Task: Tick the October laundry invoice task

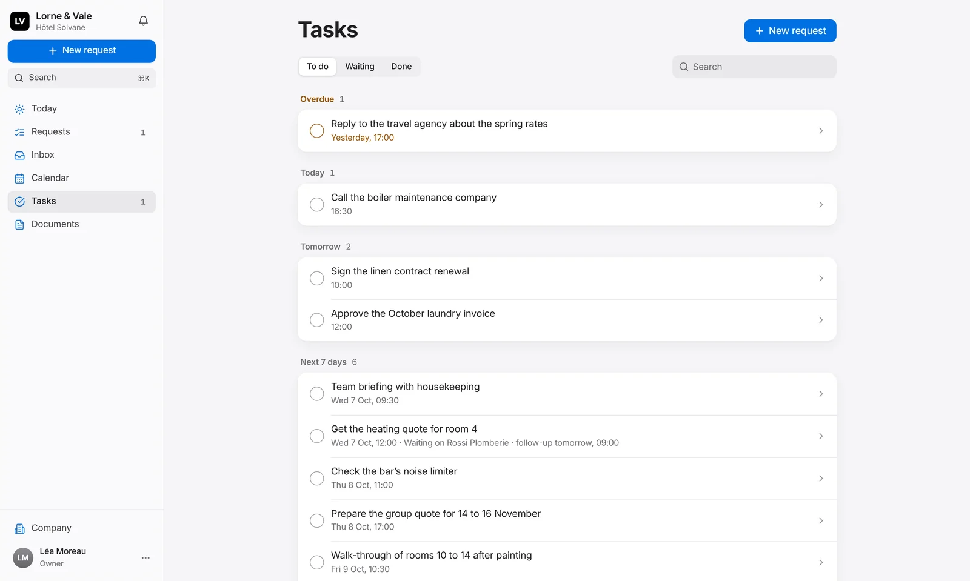Action: point(316,320)
